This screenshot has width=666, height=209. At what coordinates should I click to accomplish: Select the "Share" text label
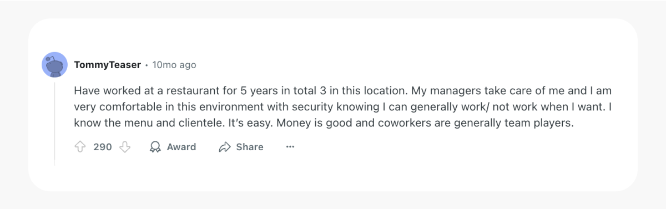[250, 147]
